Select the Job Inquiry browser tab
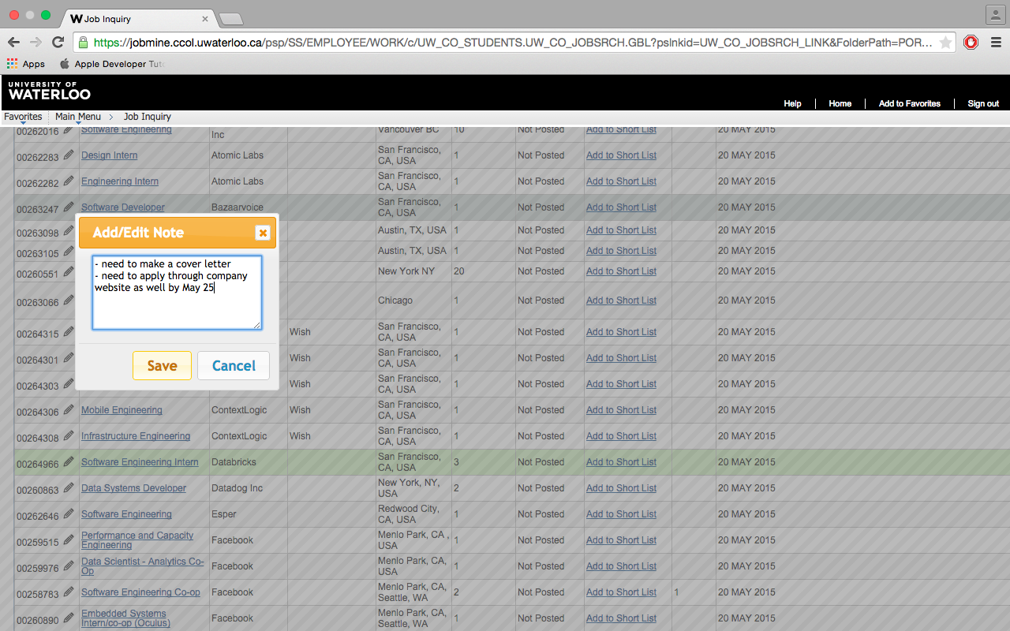 [x=138, y=18]
